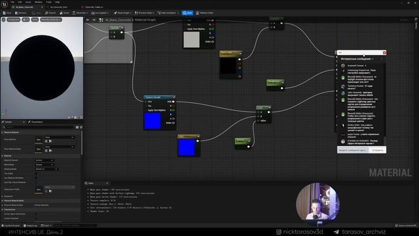Screen dimensions: 419x236
Task: Open the Blend Mode dropdown
Action: tap(45, 165)
